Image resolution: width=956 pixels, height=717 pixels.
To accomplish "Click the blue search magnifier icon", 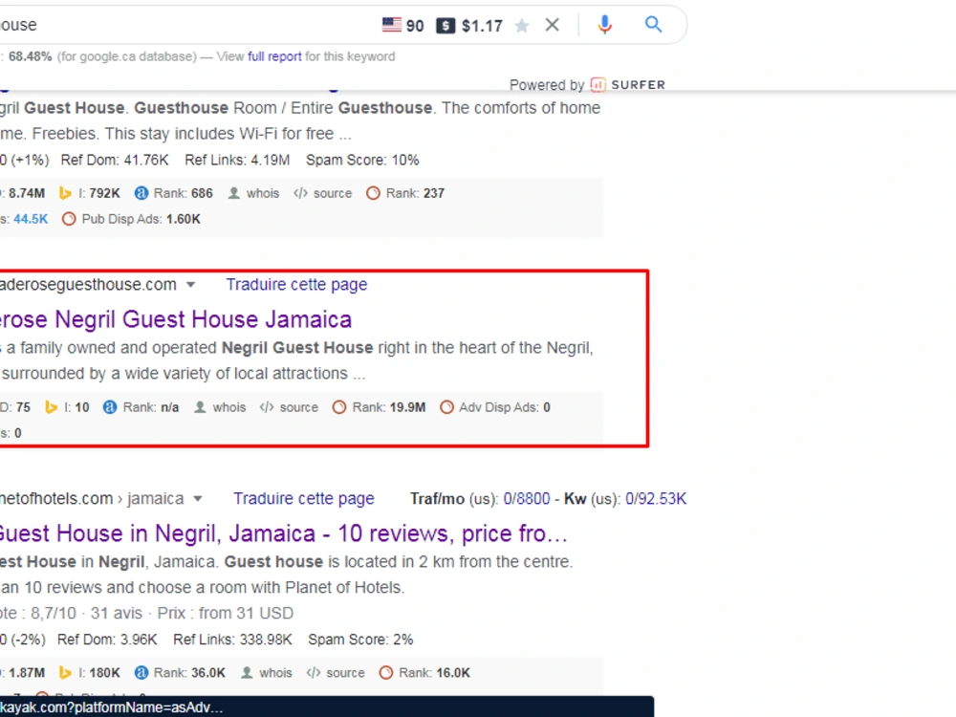I will click(x=653, y=25).
